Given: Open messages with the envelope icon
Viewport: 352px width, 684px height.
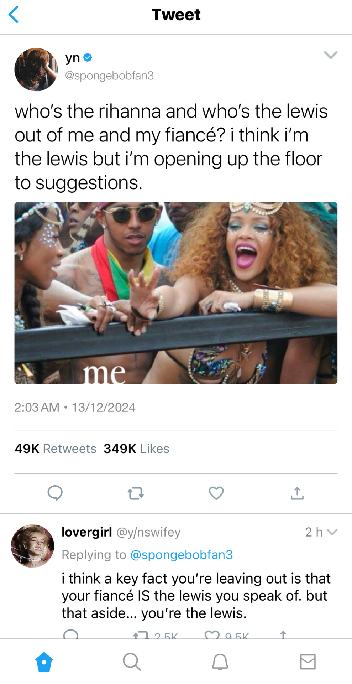Looking at the screenshot, I should 308,662.
